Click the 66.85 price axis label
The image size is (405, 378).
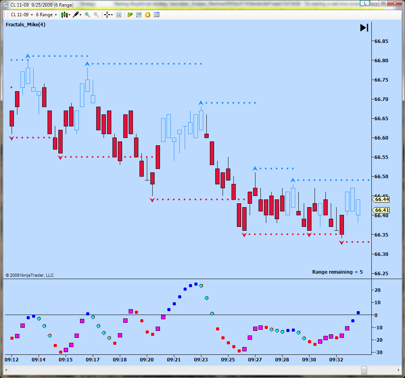point(381,41)
